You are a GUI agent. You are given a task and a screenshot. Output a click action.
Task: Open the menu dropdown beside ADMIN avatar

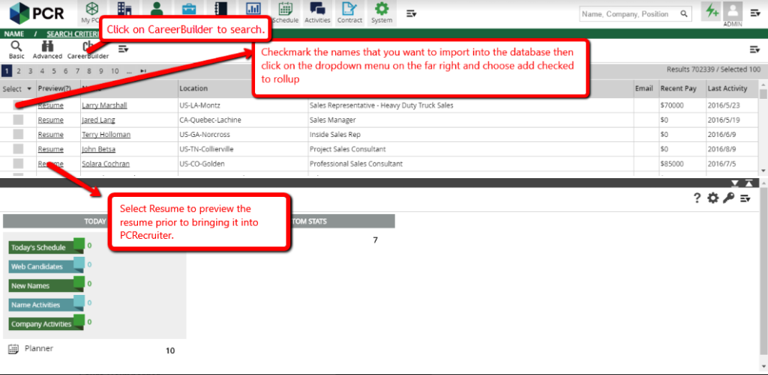[x=754, y=13]
